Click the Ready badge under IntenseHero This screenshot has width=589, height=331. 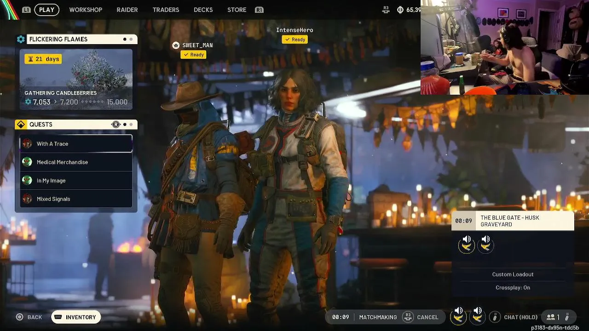tap(294, 40)
